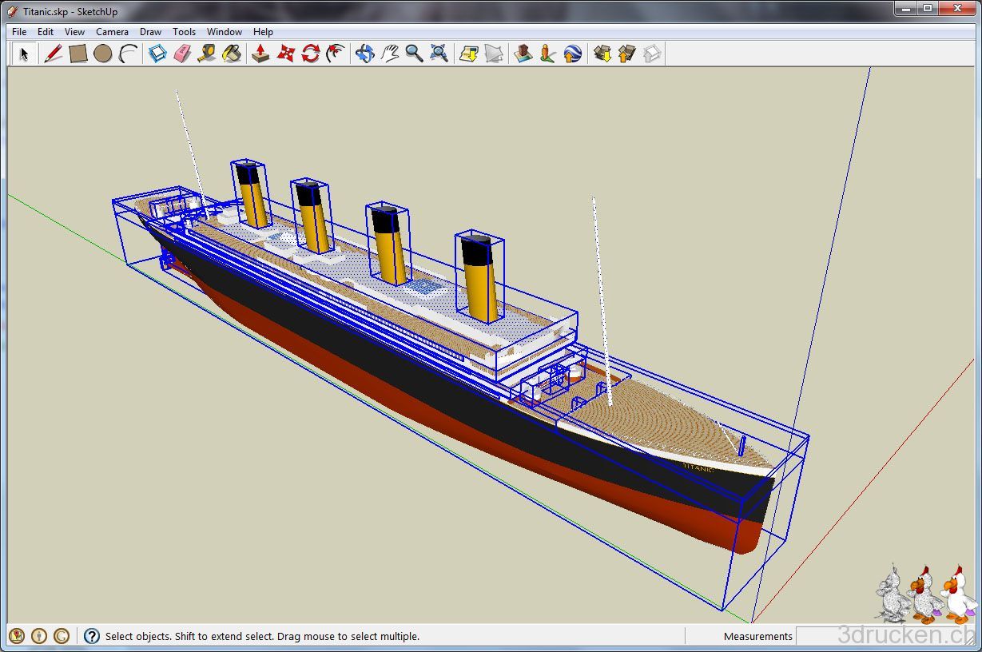Viewport: 982px width, 652px height.
Task: Pick the Line pencil tool
Action: click(x=53, y=54)
